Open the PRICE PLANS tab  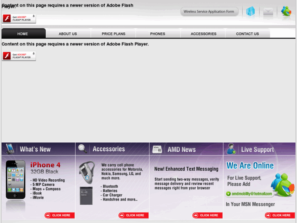point(114,34)
